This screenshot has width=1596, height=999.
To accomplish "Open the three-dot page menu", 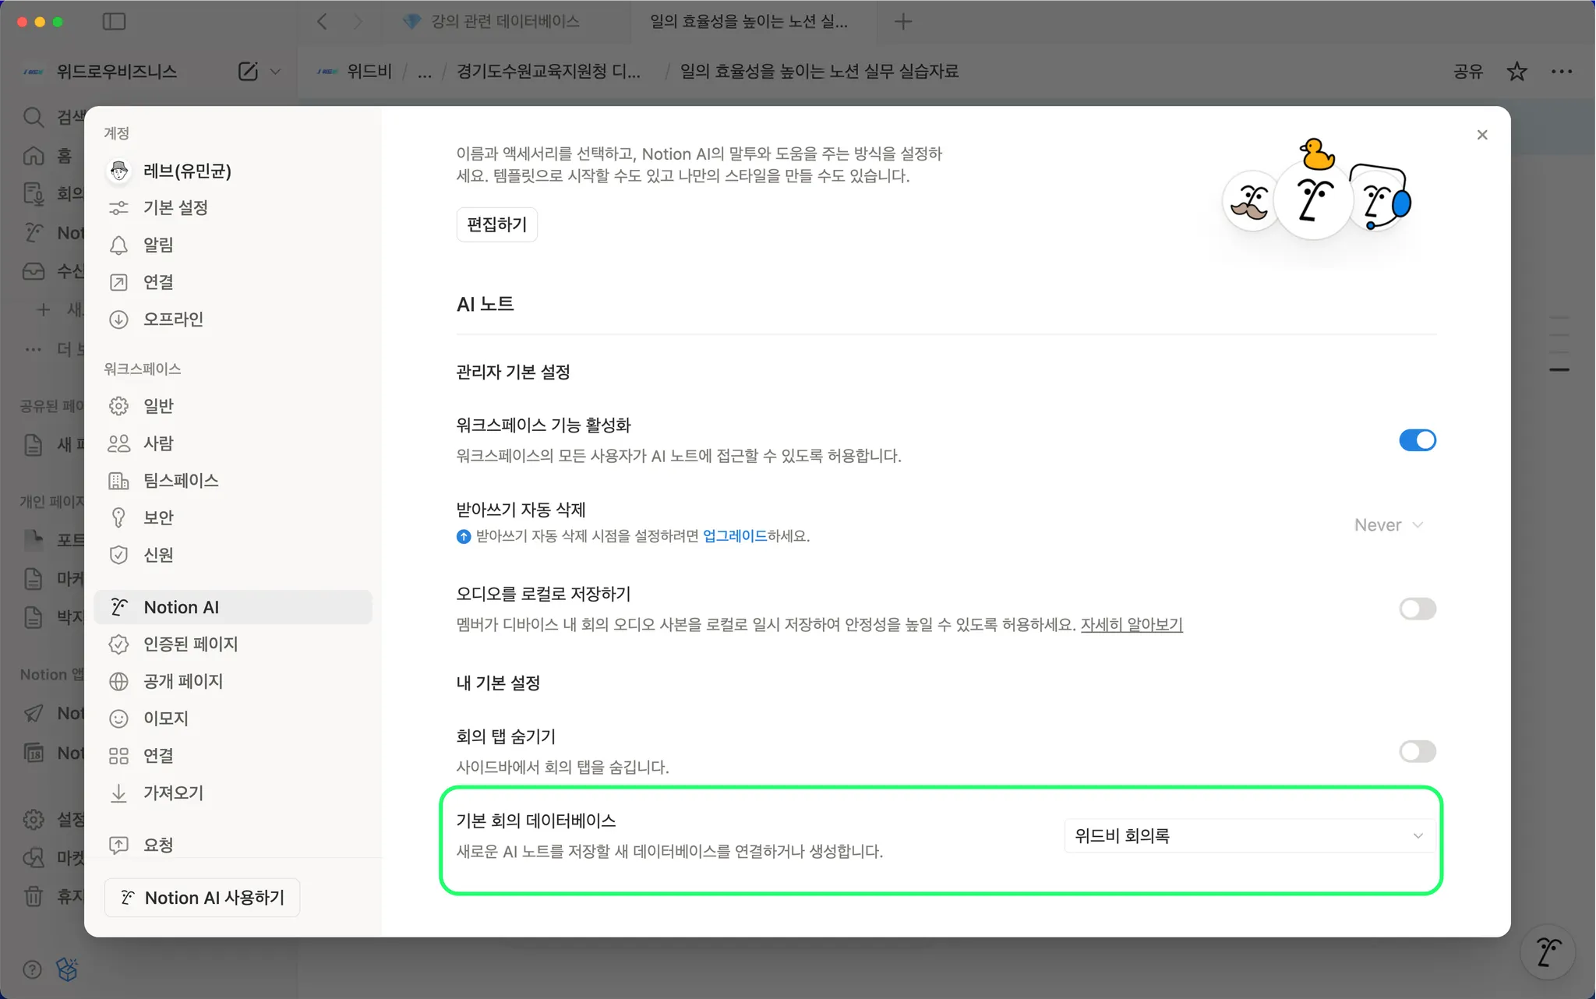I will click(x=1561, y=72).
